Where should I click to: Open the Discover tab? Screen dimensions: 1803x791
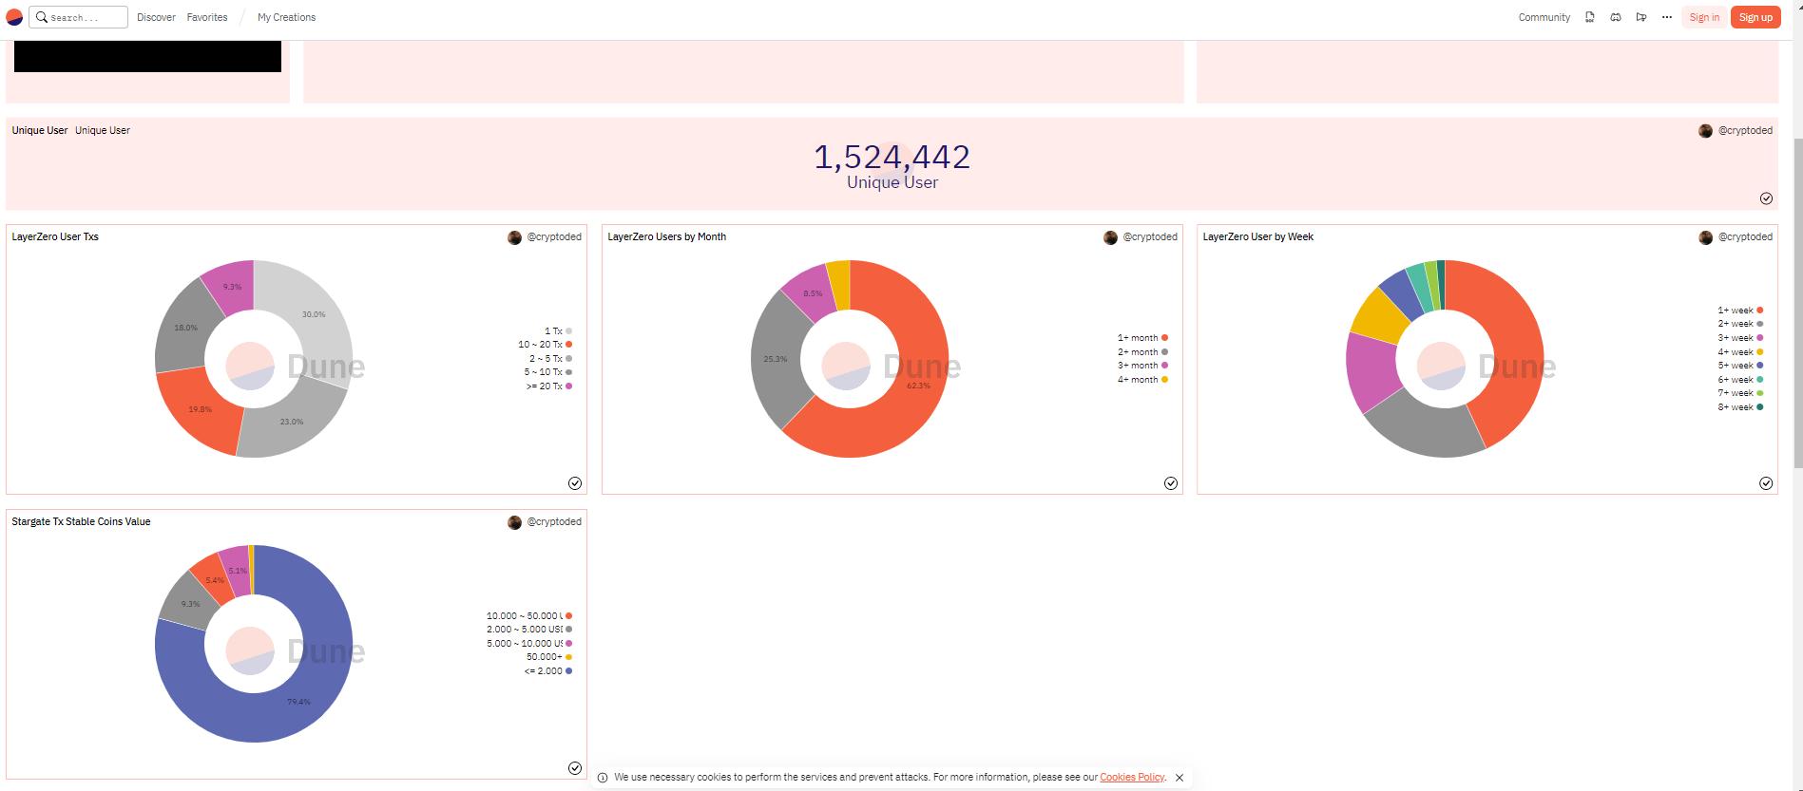[156, 17]
